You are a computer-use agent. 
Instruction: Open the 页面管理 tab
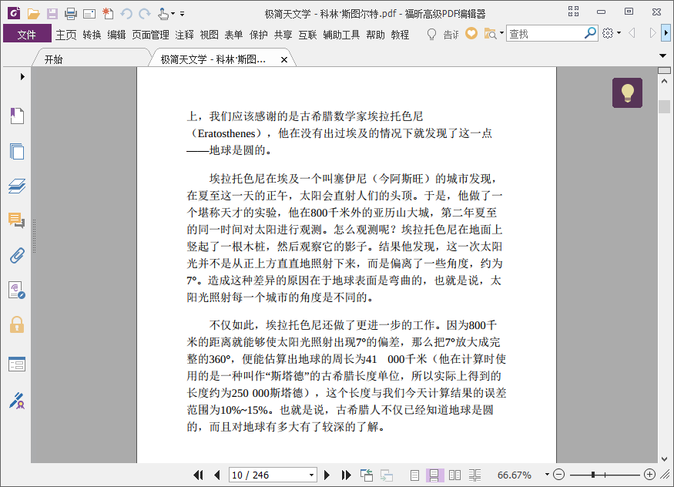tap(150, 35)
